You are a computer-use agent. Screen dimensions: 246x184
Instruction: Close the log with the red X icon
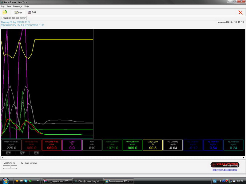point(240,13)
